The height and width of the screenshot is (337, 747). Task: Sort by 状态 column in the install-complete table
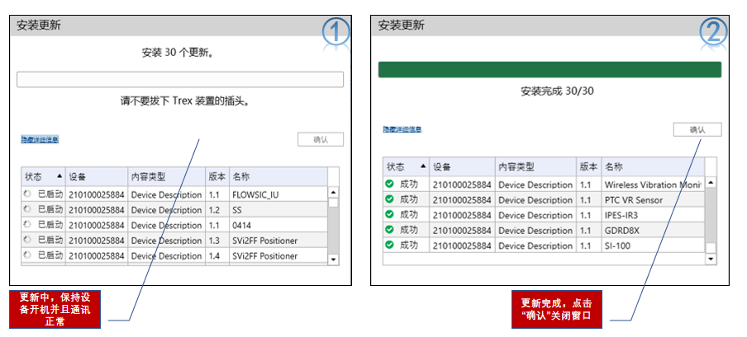coord(404,166)
